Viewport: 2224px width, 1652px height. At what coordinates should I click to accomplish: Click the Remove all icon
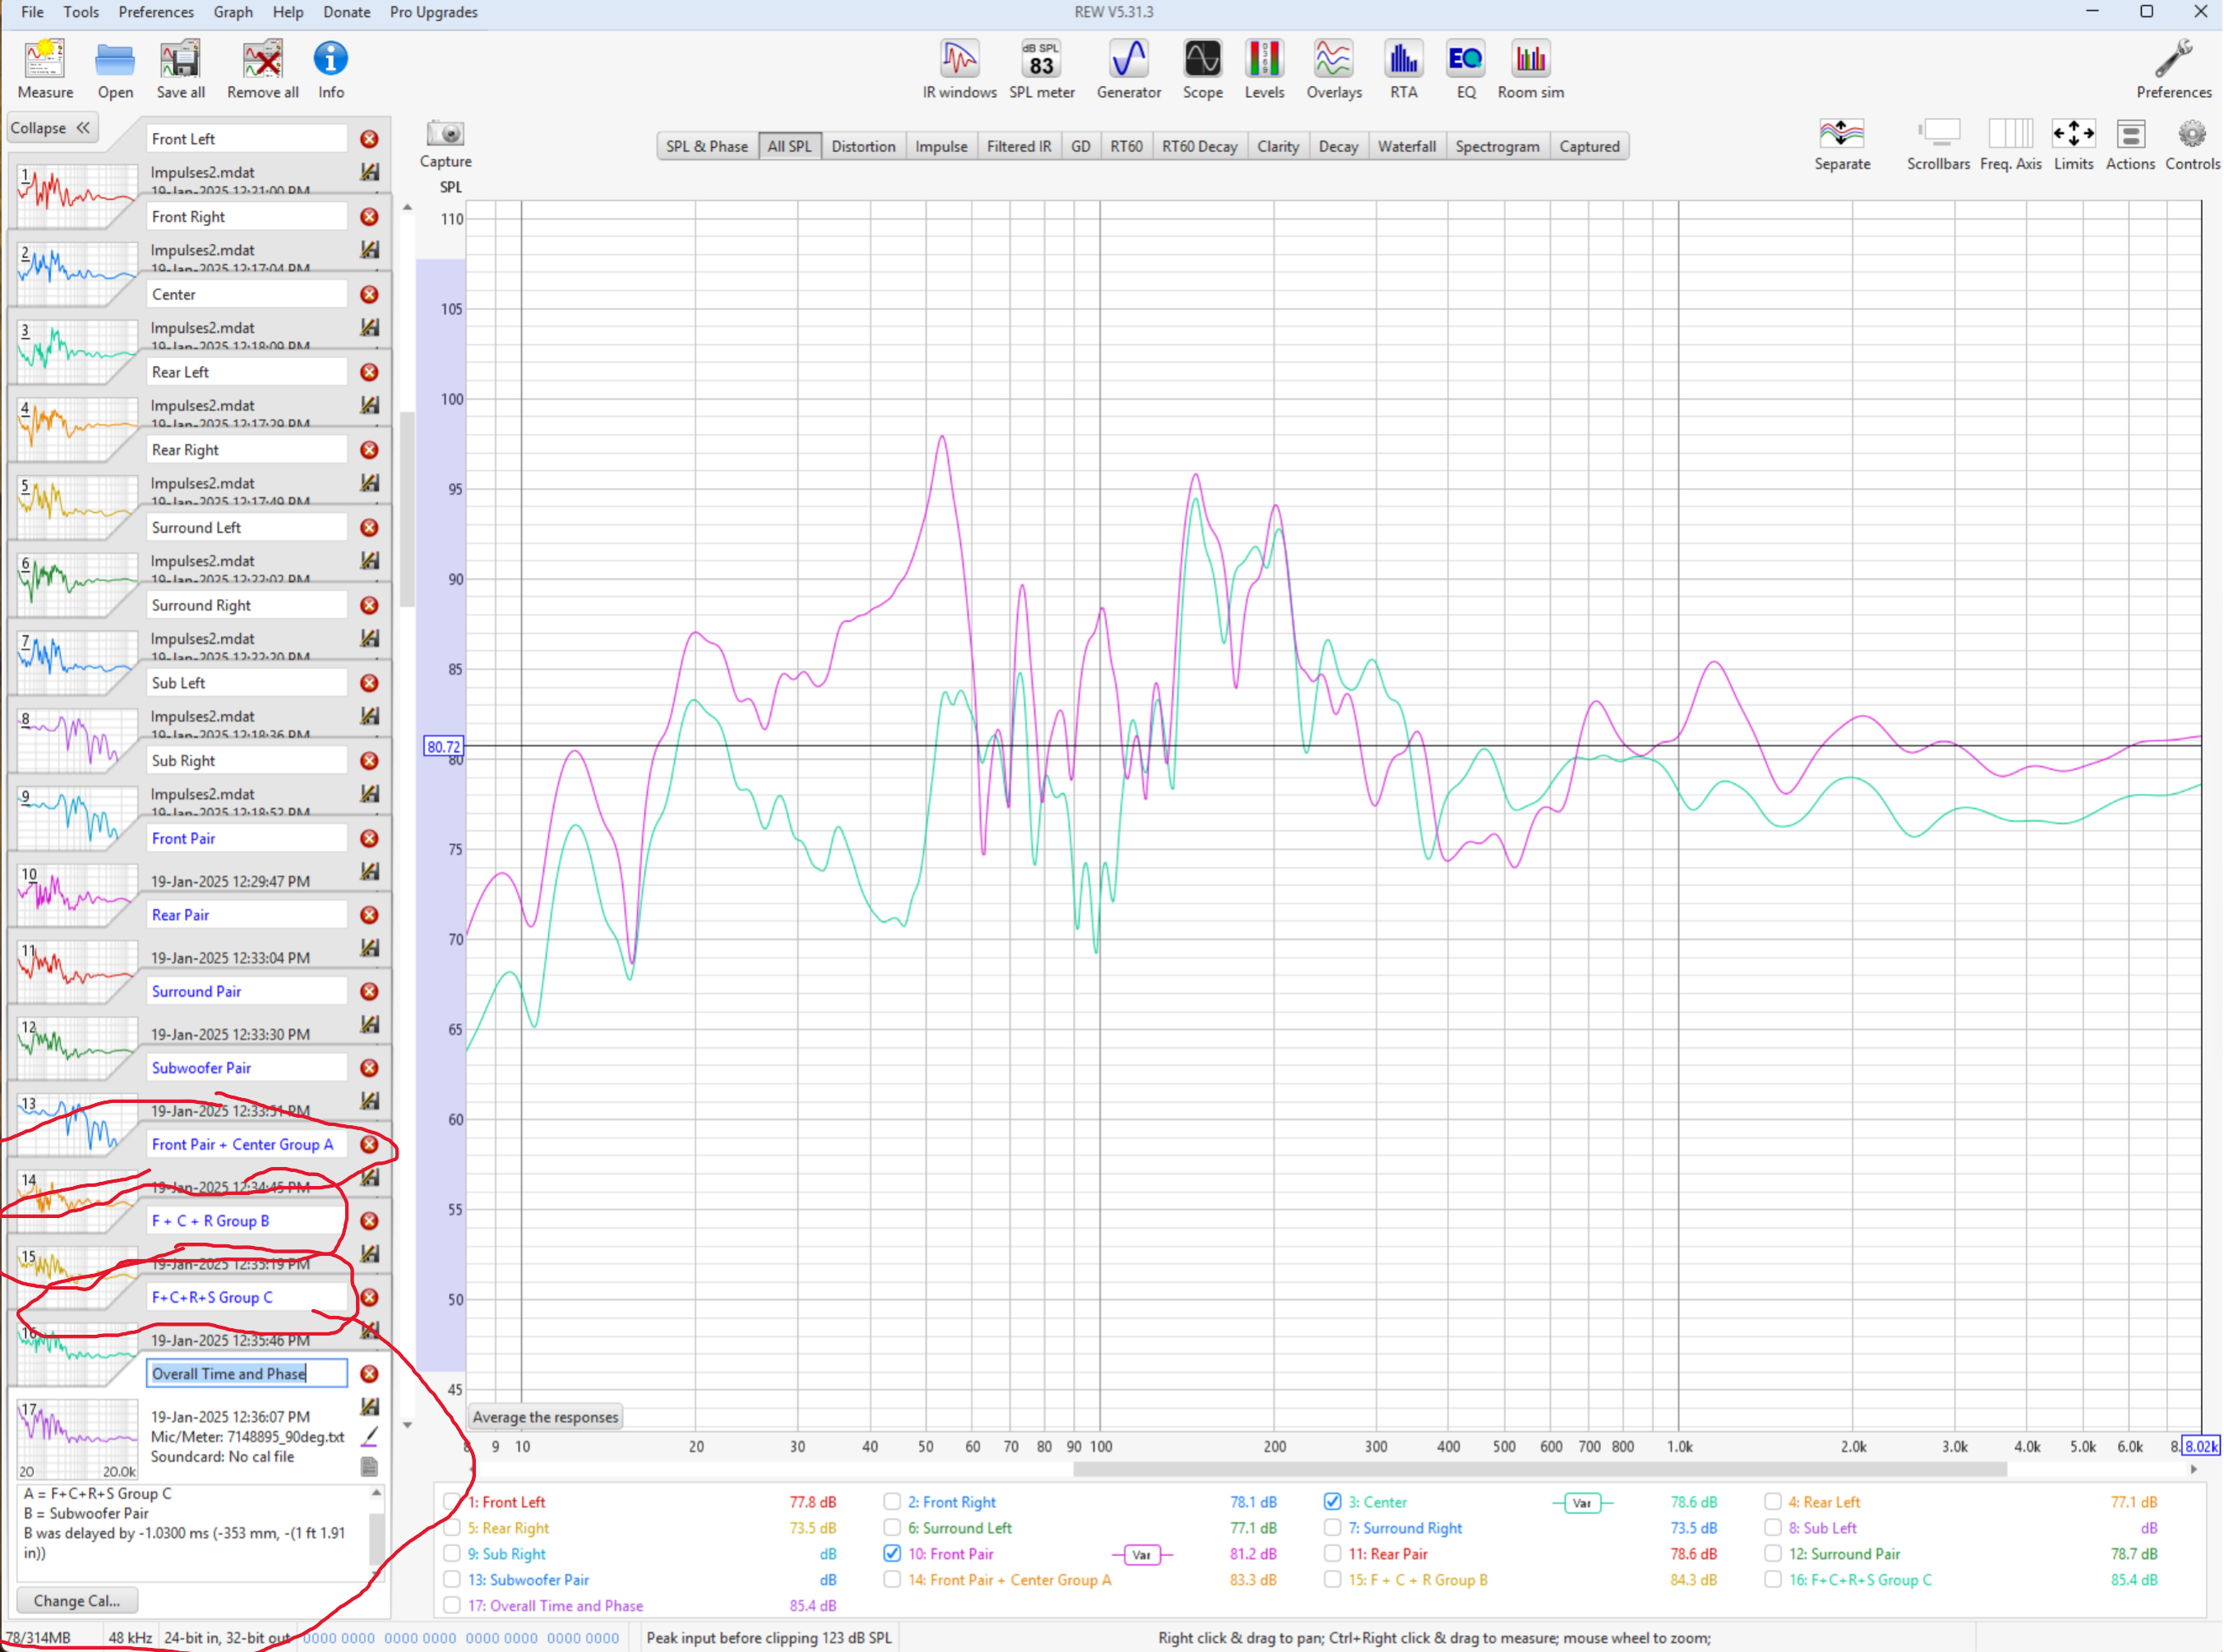(x=263, y=69)
